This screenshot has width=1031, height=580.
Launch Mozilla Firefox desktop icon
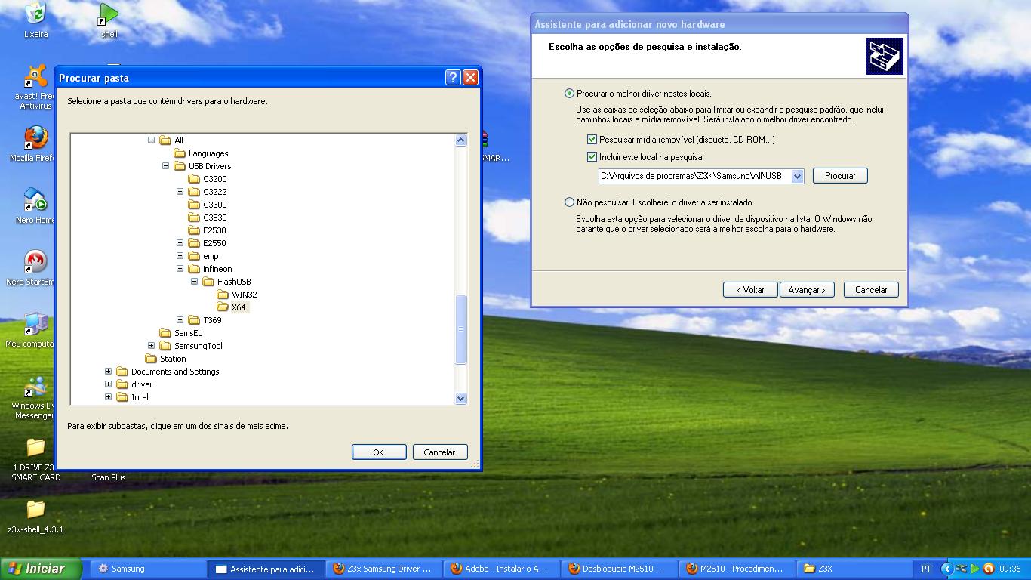35,139
